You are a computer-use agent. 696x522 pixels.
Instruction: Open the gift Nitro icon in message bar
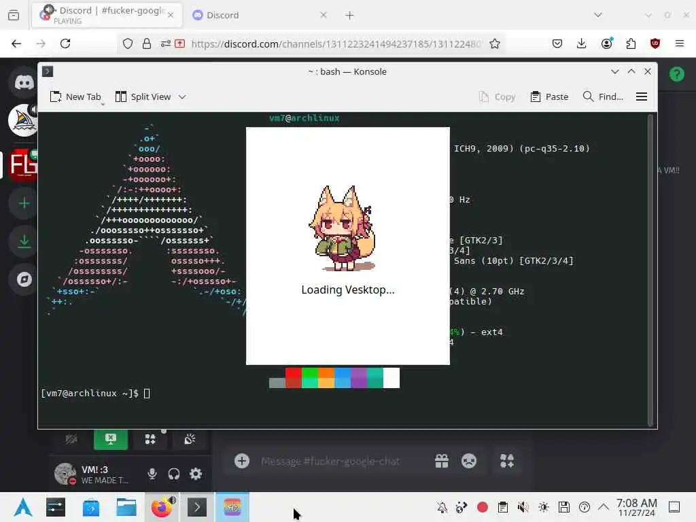click(441, 462)
